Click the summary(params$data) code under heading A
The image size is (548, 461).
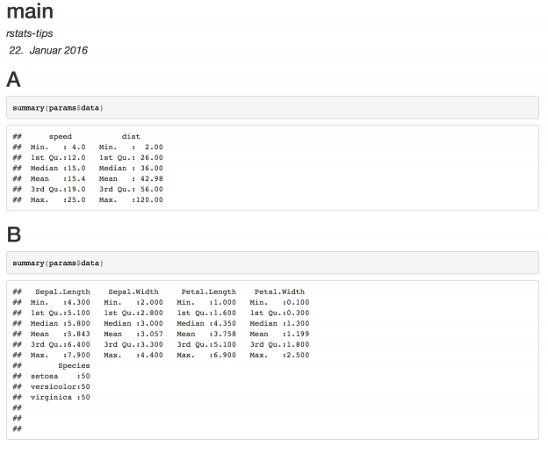pos(58,108)
